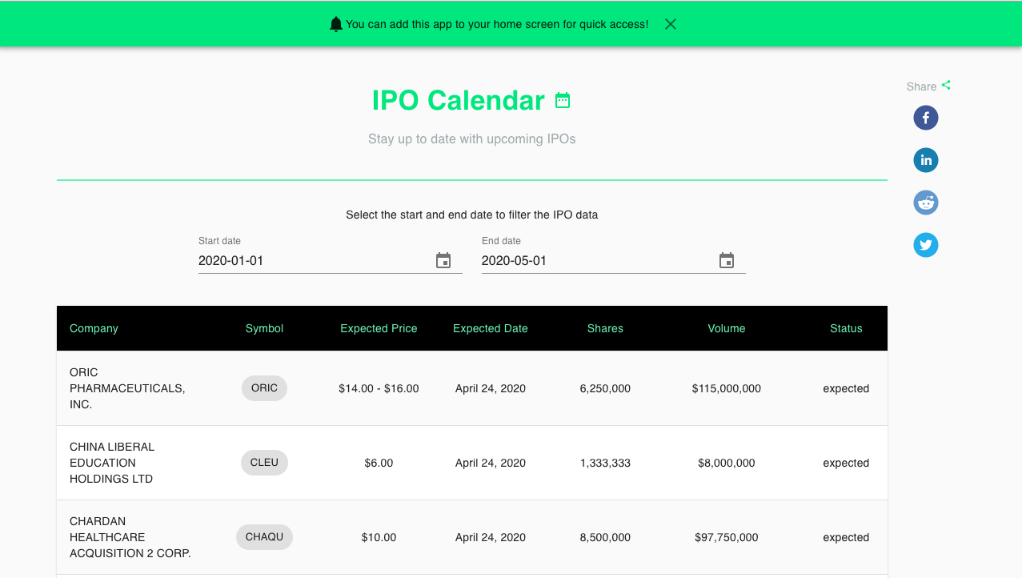Viewport: 1022px width, 578px height.
Task: Click the calendar icon beside the IPO Calendar title
Action: point(563,100)
